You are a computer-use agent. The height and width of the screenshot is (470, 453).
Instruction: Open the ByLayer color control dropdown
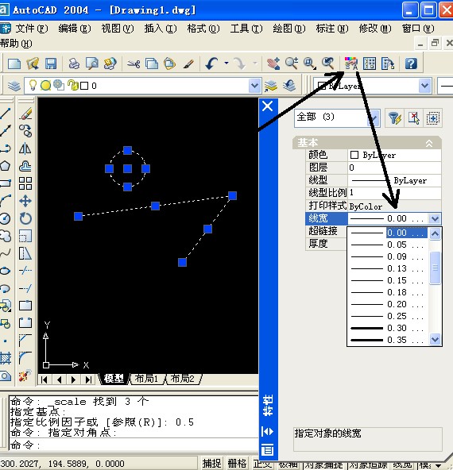(424, 86)
